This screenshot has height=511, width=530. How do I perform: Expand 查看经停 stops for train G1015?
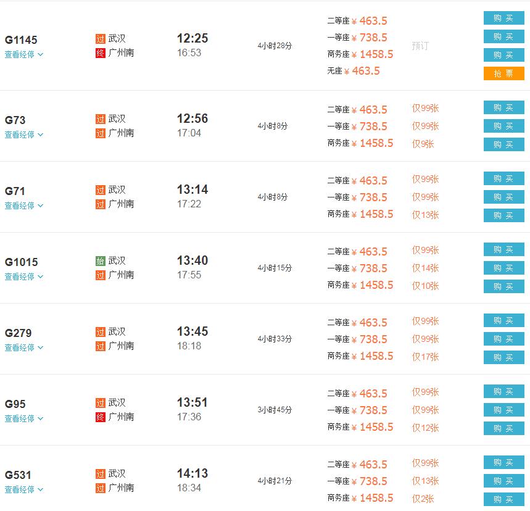(x=24, y=276)
